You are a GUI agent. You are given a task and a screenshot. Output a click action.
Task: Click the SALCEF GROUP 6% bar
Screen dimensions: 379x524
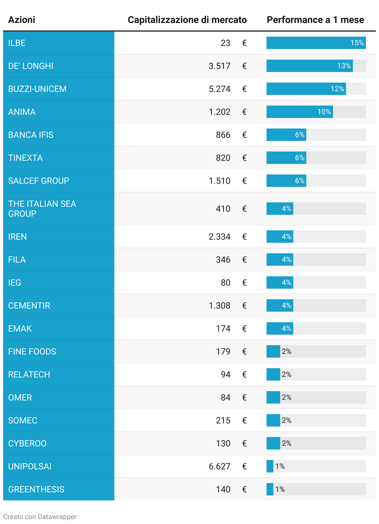(286, 181)
